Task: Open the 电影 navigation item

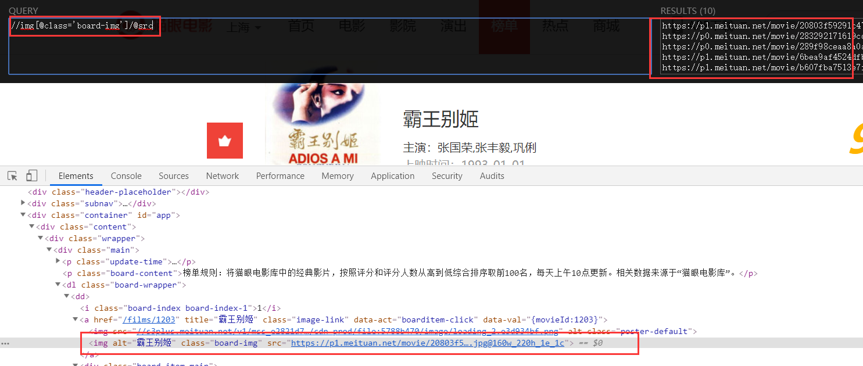Action: click(x=352, y=26)
